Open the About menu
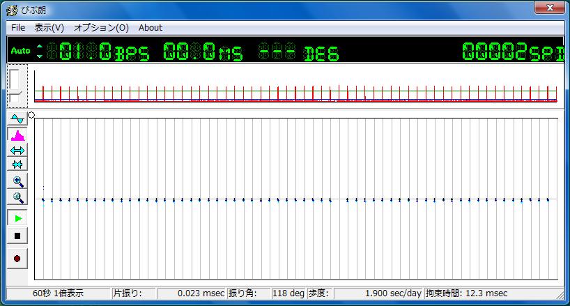Image resolution: width=570 pixels, height=306 pixels. pyautogui.click(x=151, y=28)
